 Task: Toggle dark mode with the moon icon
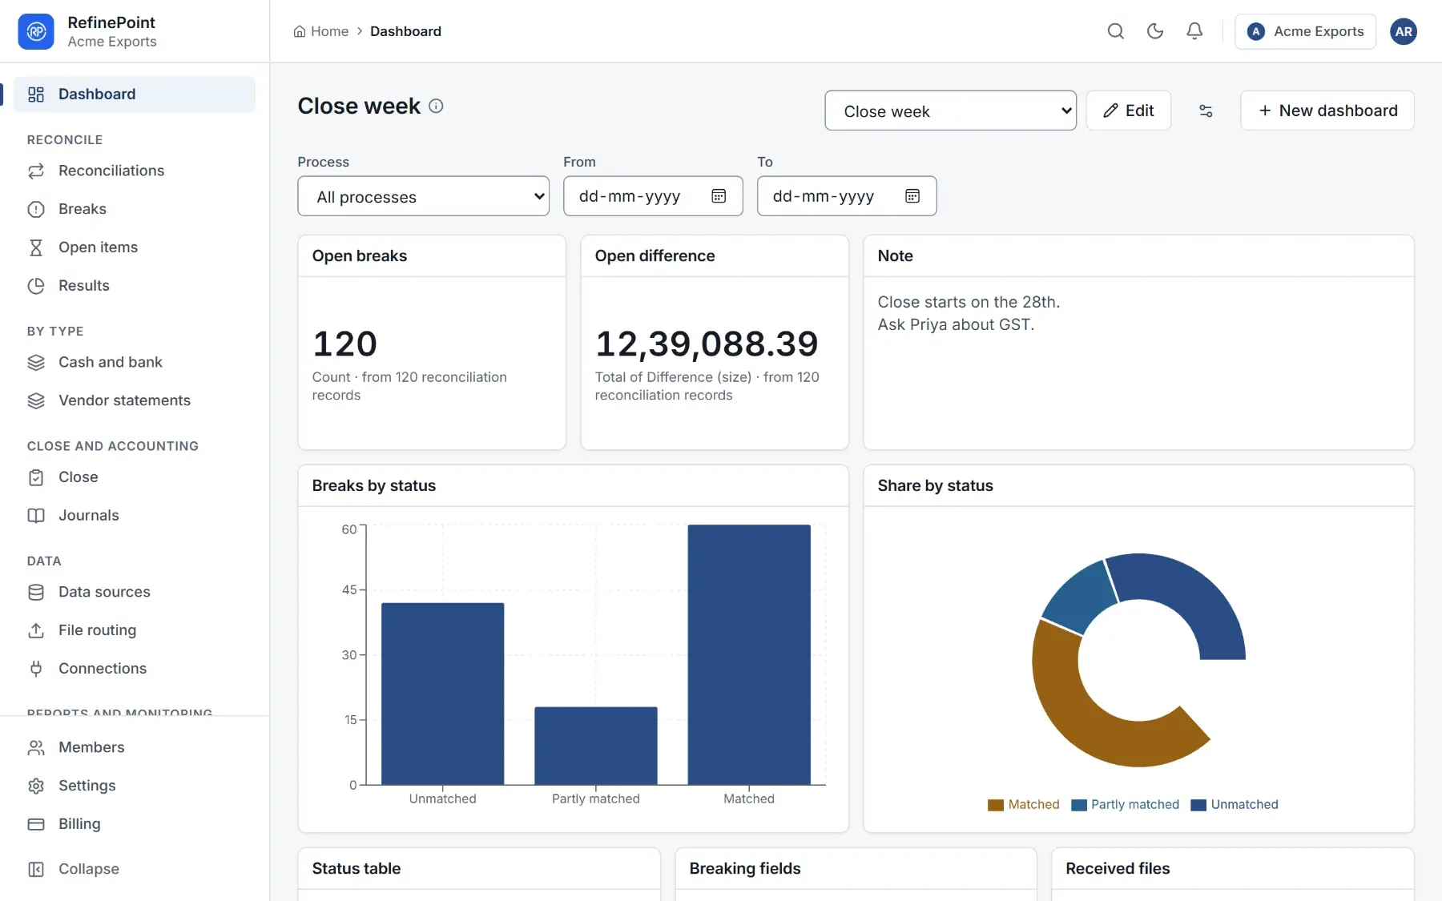pyautogui.click(x=1154, y=31)
